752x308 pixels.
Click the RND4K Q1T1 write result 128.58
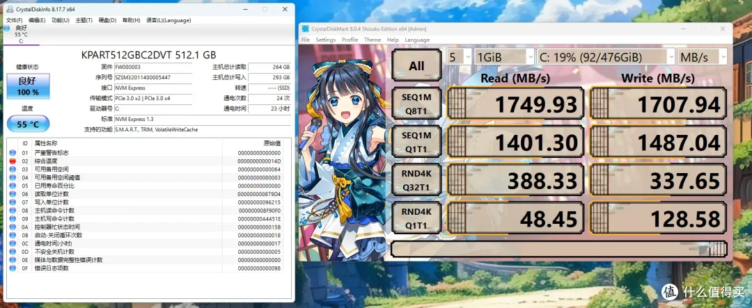658,218
